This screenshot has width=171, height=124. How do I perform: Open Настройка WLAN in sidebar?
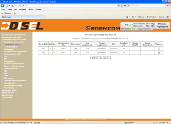[x=9, y=90]
